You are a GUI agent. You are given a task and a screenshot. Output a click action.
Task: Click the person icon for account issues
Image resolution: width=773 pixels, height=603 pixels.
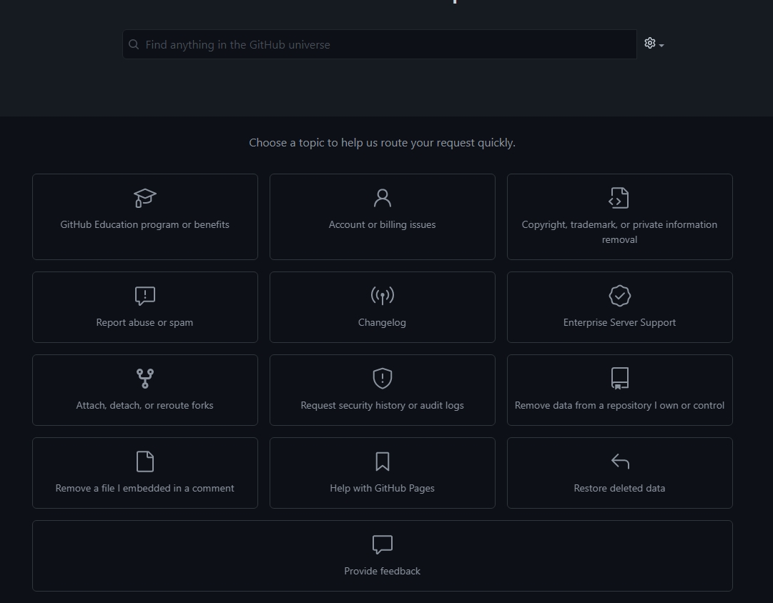click(382, 198)
